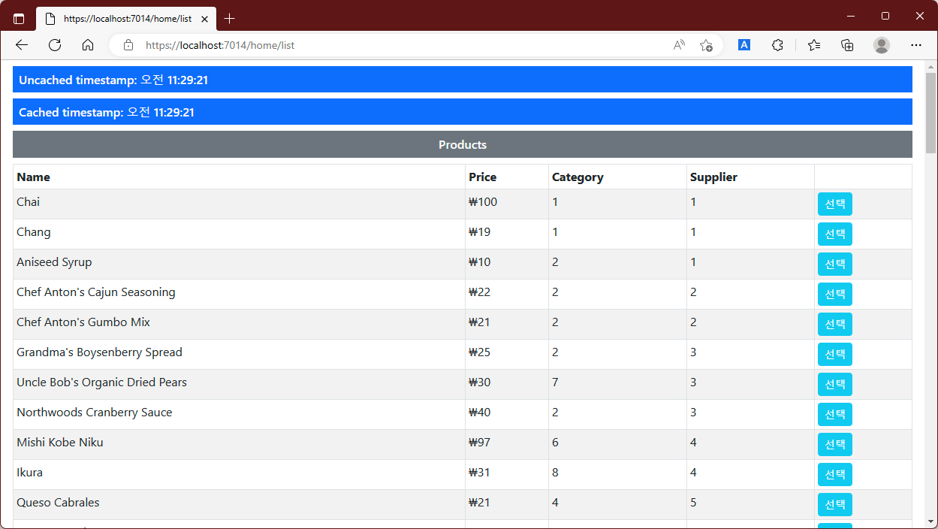Open the blue translate extension icon
Viewport: 938px width, 529px height.
tap(744, 45)
